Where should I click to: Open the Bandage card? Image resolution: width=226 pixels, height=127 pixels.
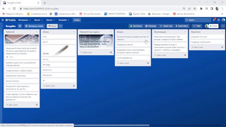(59, 65)
